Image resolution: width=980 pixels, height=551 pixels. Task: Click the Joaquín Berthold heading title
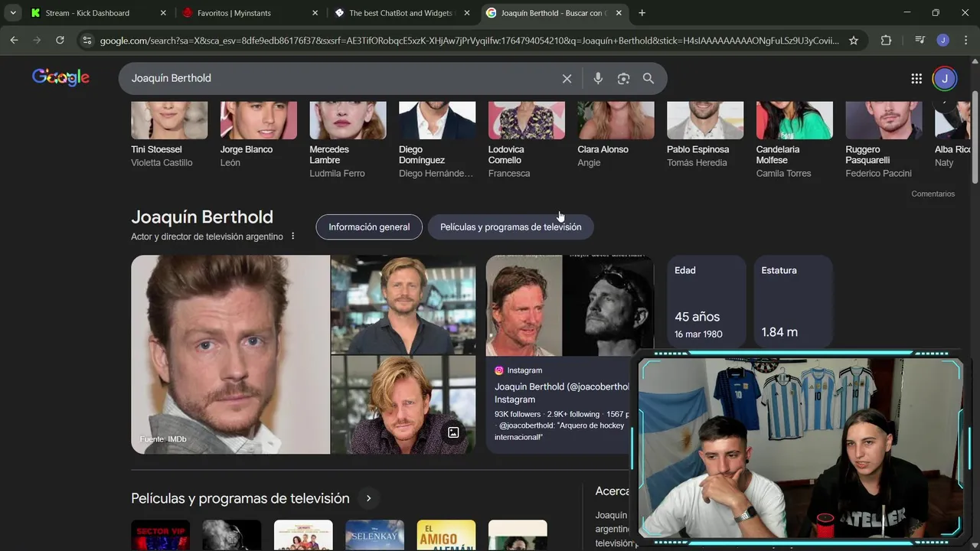click(202, 217)
